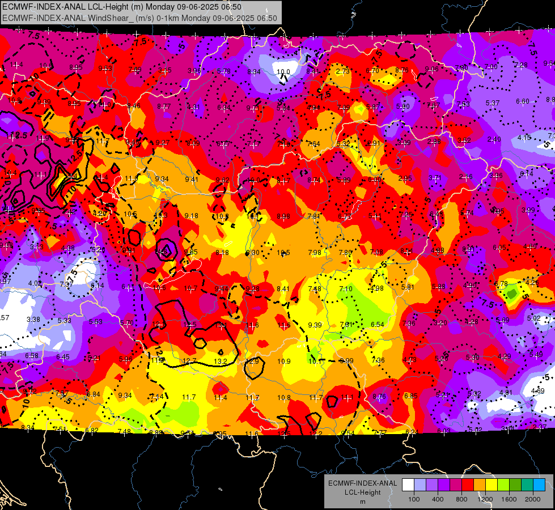Click the wind shear value 9.06
555x510 pixels.
431,69
